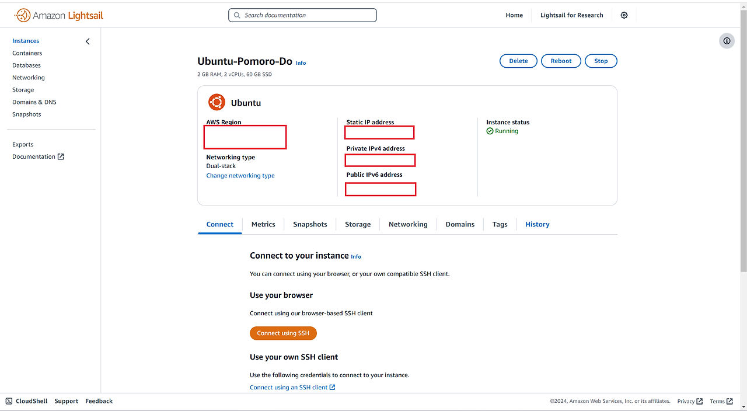Open the Documentation external link
Viewport: 747px width, 411px height.
[x=38, y=156]
